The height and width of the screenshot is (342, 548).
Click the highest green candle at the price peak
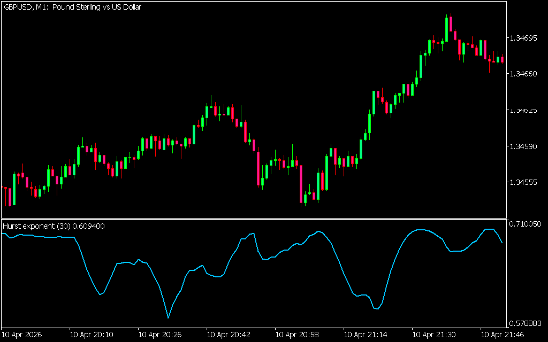point(447,29)
